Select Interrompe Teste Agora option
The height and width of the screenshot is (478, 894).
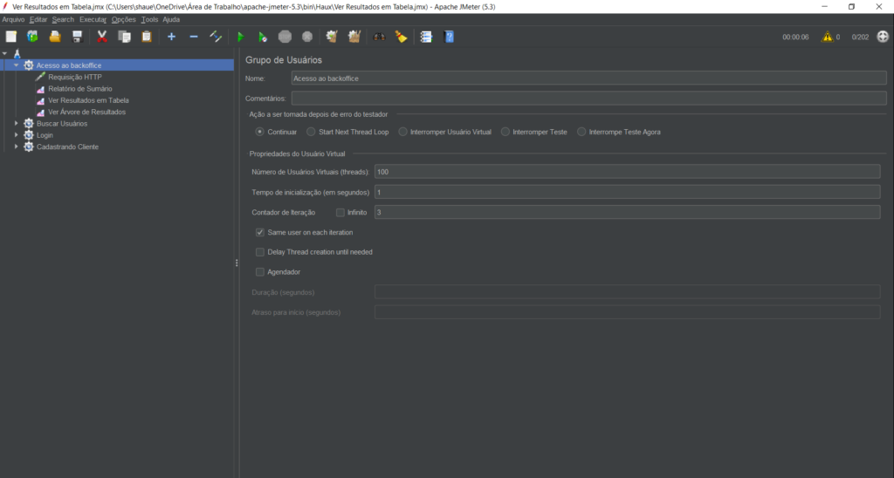coord(581,132)
